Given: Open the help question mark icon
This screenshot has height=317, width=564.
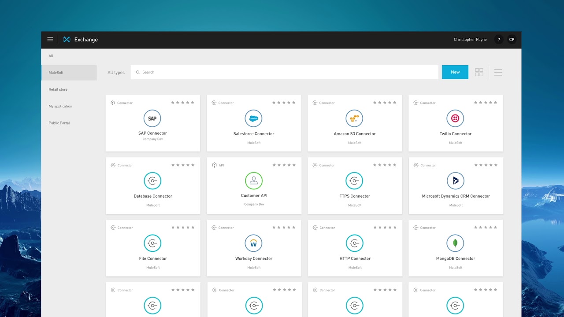Looking at the screenshot, I should (499, 40).
